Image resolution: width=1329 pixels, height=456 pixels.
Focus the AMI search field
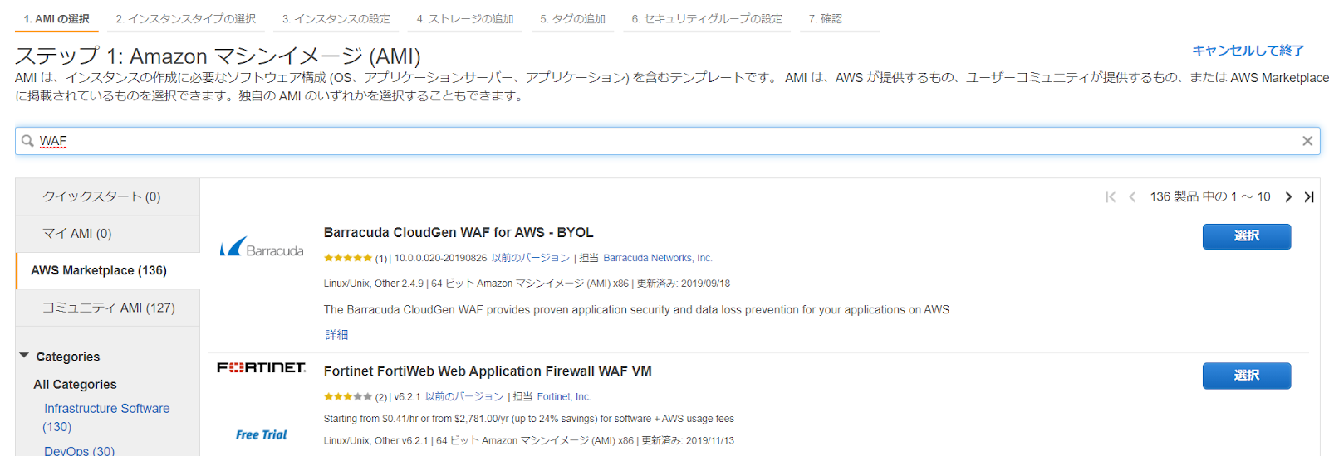667,141
